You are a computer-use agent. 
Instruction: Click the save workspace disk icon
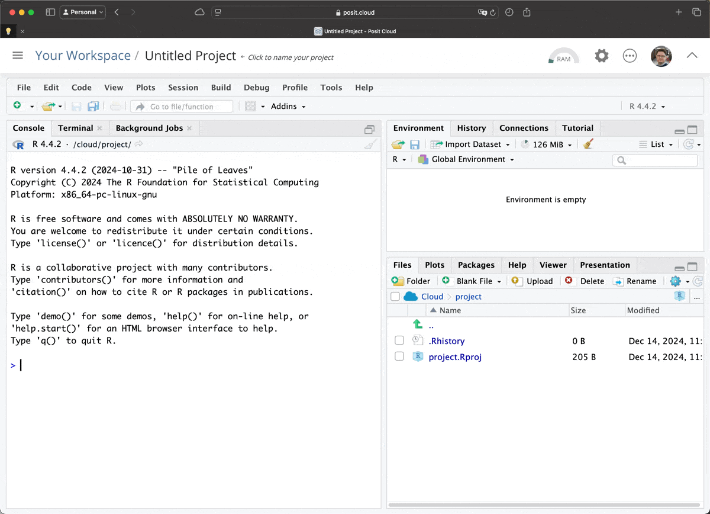tap(415, 144)
